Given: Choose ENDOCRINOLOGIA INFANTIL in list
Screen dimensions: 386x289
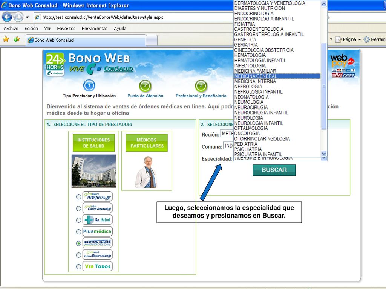Looking at the screenshot, I should click(277, 19).
